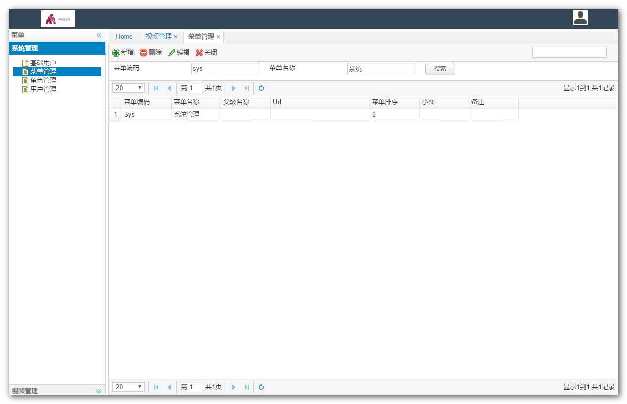Select the 系统管理 cell in the grid
627x404 pixels.
tap(196, 115)
